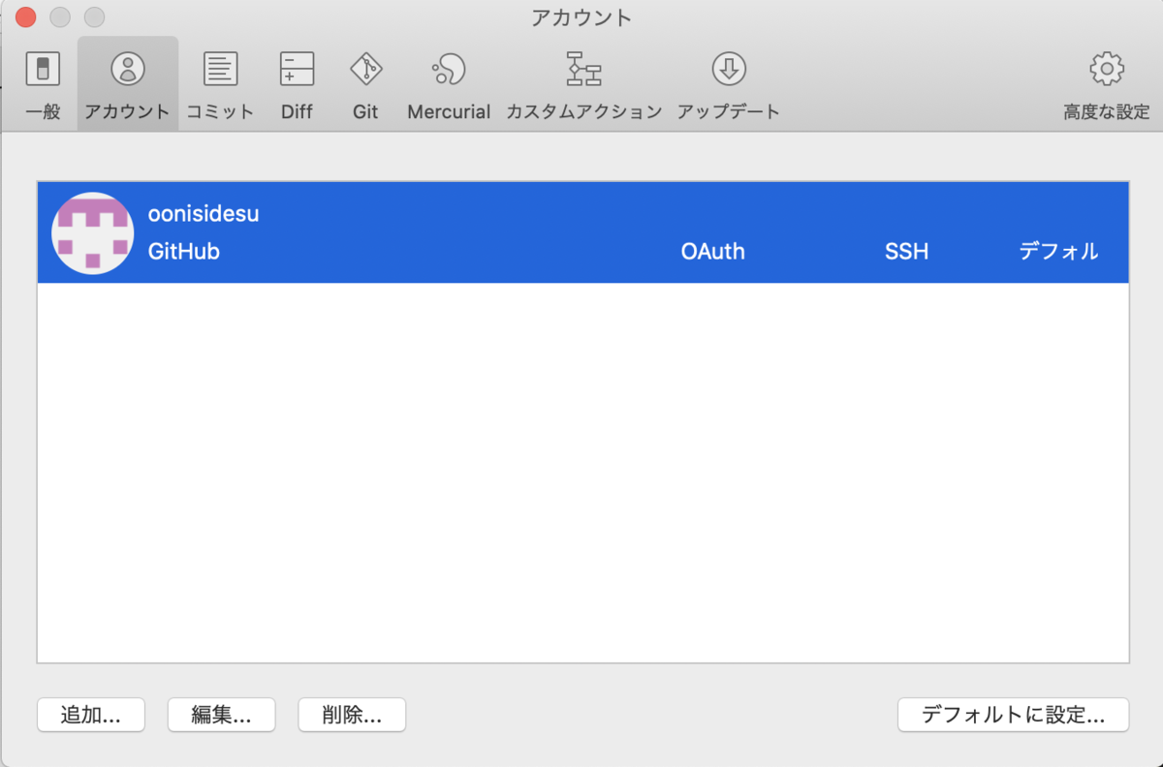This screenshot has width=1163, height=767.
Task: Select the アカウント toolbar icon
Action: [x=127, y=70]
